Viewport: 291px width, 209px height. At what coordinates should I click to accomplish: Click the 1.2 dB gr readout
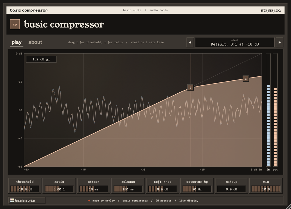(x=41, y=59)
